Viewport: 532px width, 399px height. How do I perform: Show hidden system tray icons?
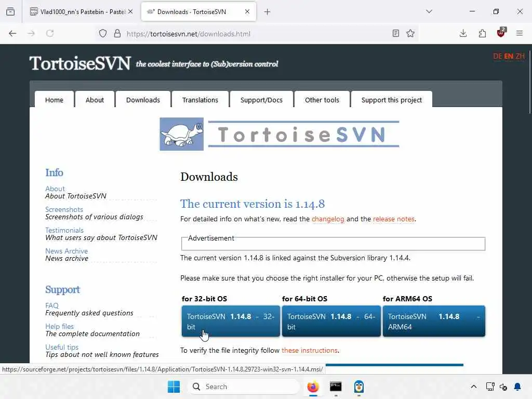[x=474, y=387]
